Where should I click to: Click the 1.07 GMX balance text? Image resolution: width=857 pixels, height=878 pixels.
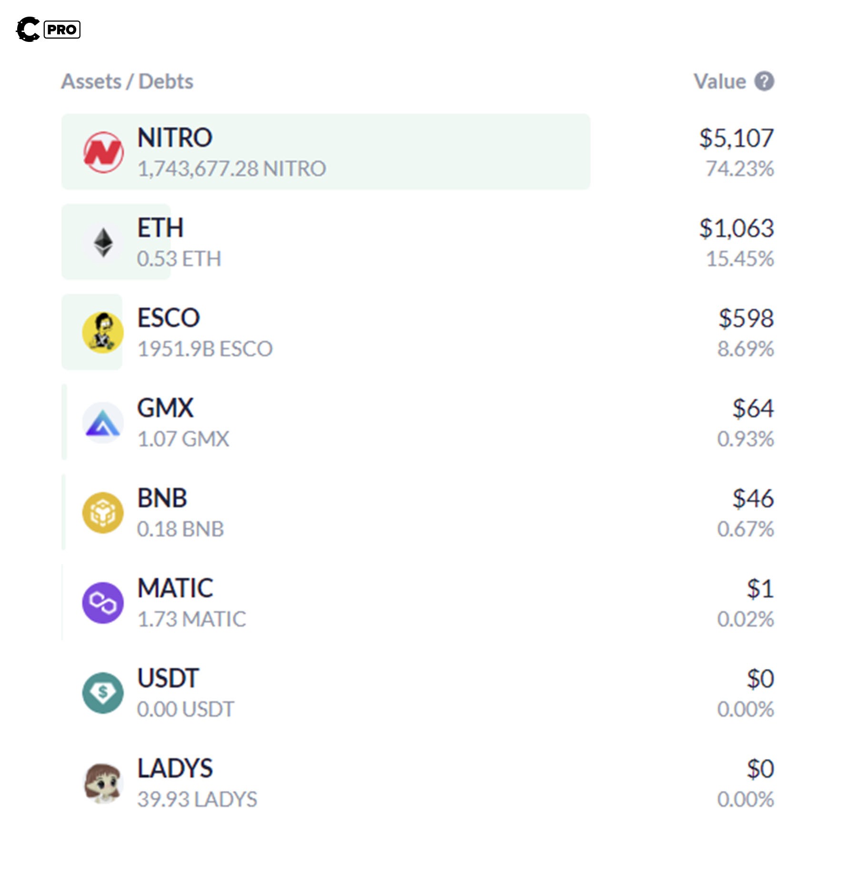coord(183,439)
